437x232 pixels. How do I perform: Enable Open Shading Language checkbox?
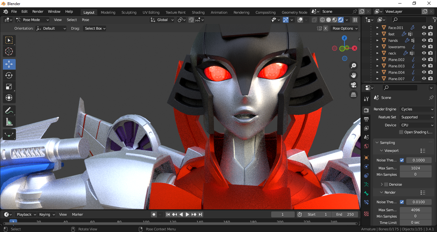click(x=401, y=132)
